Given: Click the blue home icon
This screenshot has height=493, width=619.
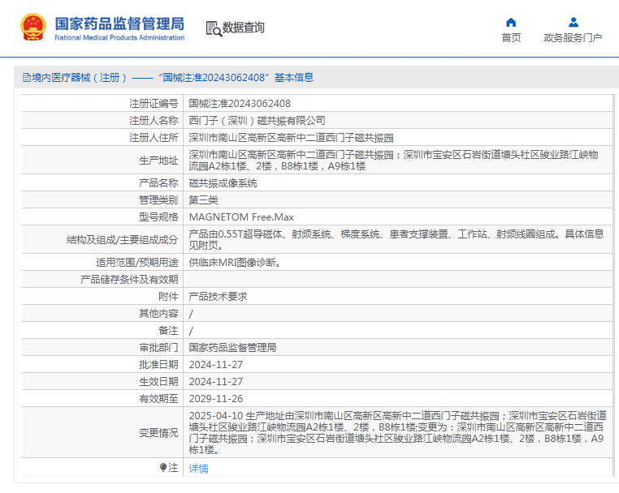Looking at the screenshot, I should pos(511,22).
